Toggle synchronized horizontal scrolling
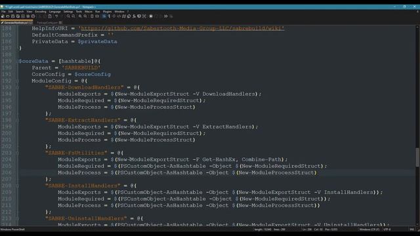This screenshot has width=420, height=236. 97,16
